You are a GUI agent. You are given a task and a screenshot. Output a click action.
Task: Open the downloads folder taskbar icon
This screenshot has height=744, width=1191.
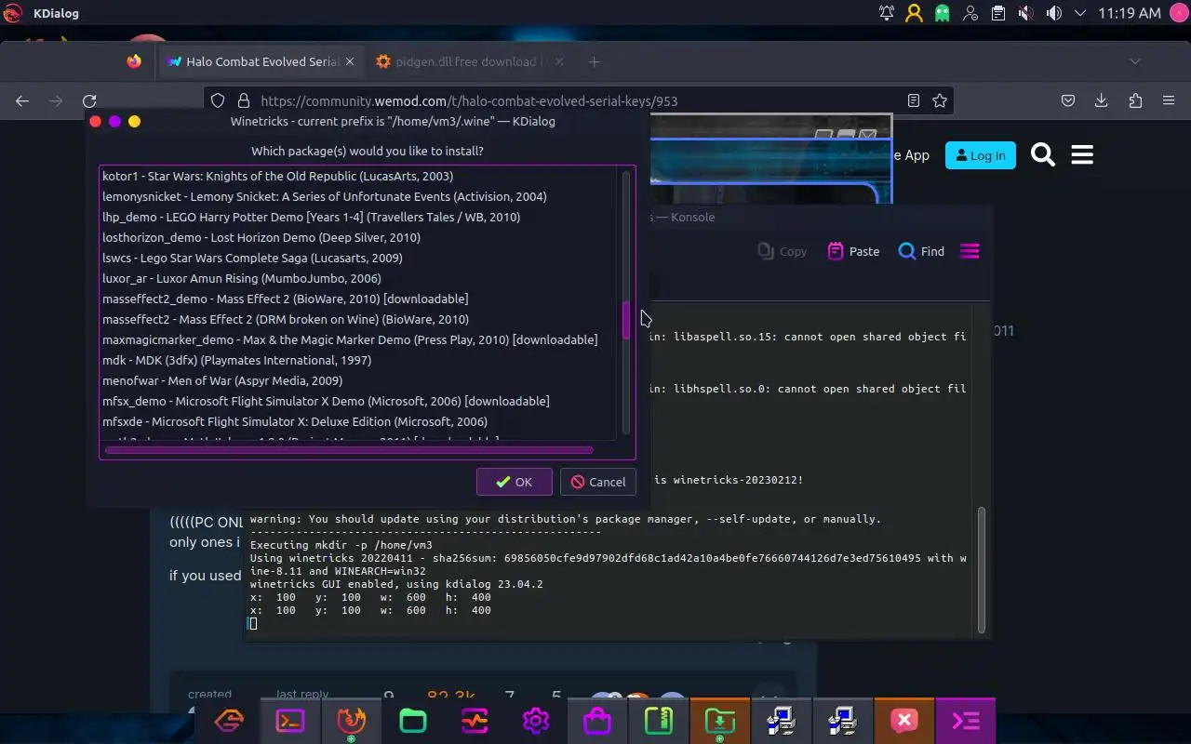click(719, 721)
